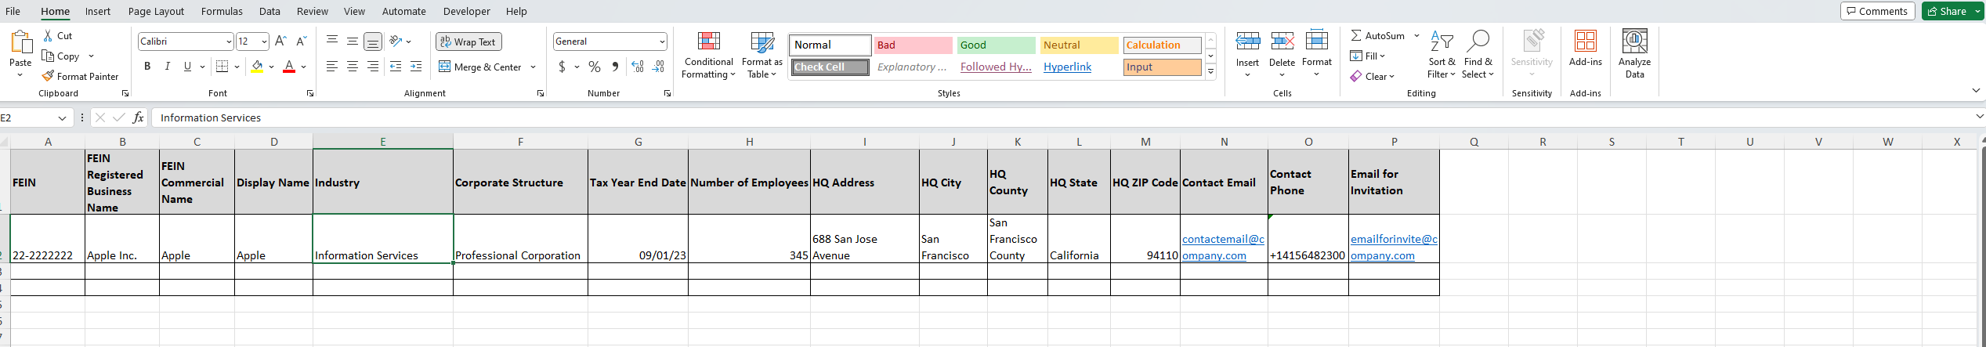Click the Decrease Indent icon
Screen dimensions: 1986x347
396,67
